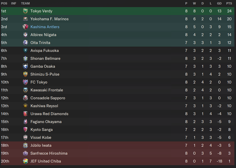Click the Shimizu S-Pulse badge icon

[25, 74]
